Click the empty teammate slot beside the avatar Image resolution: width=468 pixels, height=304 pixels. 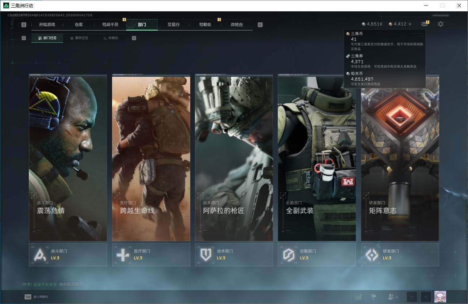(x=426, y=297)
